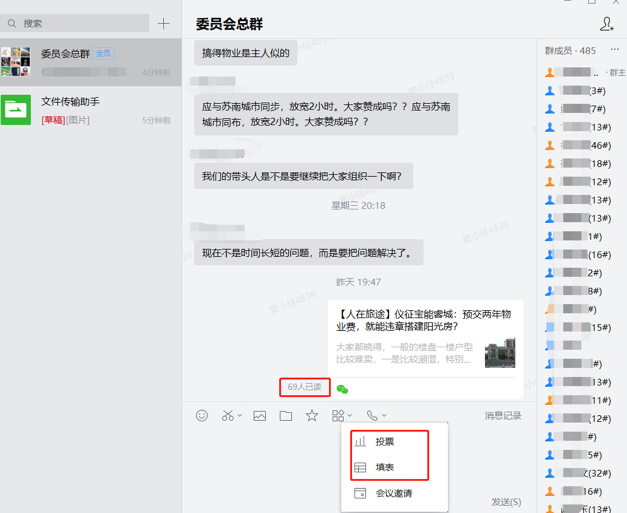627x513 pixels.
Task: Select member labeled 5#)
Action: point(574,455)
